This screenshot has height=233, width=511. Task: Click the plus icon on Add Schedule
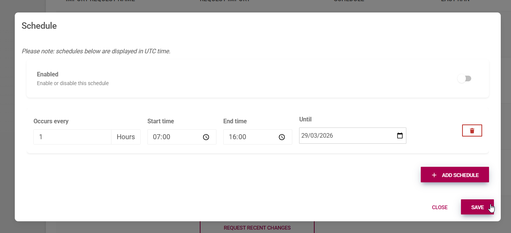click(434, 175)
